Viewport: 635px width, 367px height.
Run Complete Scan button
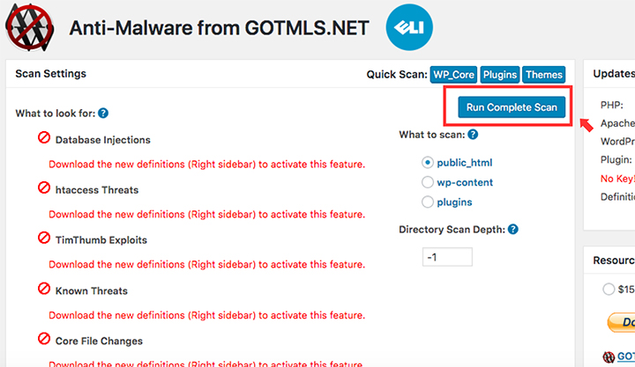512,107
